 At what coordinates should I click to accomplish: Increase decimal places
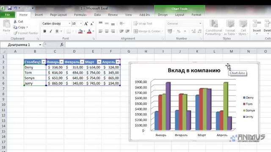194,31
